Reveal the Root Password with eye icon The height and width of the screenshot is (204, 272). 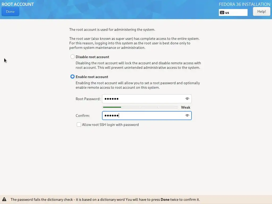pyautogui.click(x=187, y=99)
